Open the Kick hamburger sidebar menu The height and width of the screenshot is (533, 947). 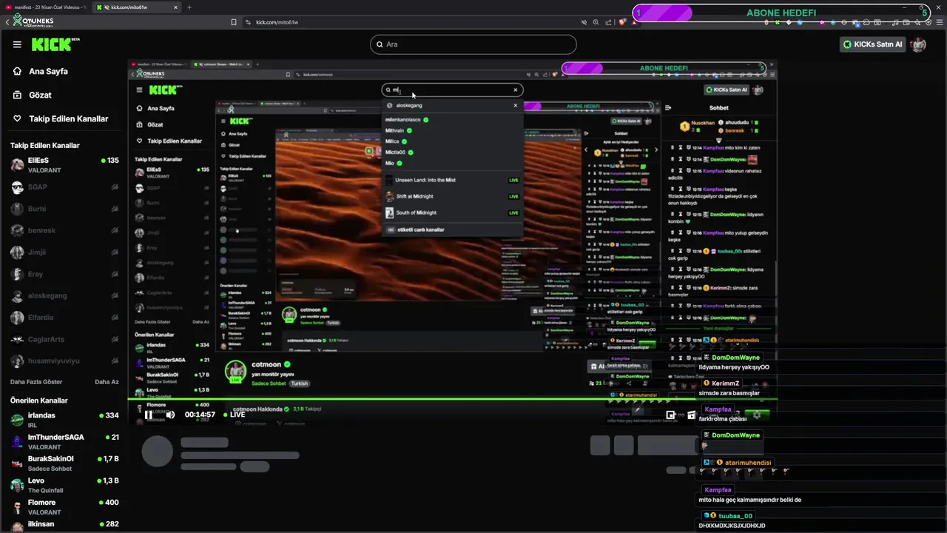point(17,44)
